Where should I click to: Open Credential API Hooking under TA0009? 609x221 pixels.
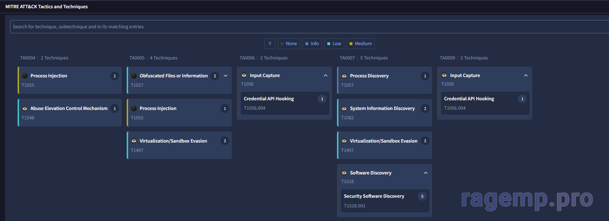(x=485, y=103)
